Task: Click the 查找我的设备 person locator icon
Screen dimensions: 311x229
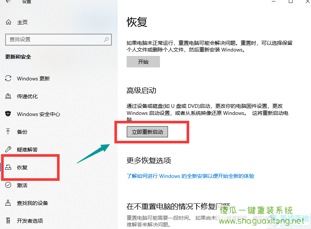Action: pyautogui.click(x=8, y=203)
